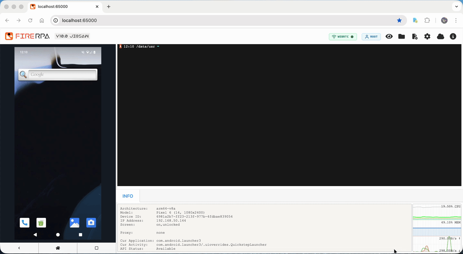This screenshot has width=463, height=254.
Task: Expand the tab search chevron dropdown
Action: (456, 7)
